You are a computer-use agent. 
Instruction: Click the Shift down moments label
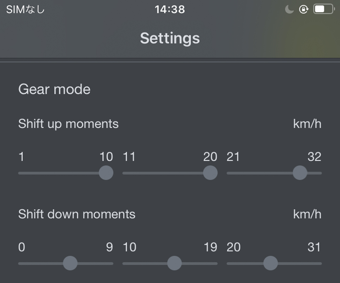(x=77, y=214)
